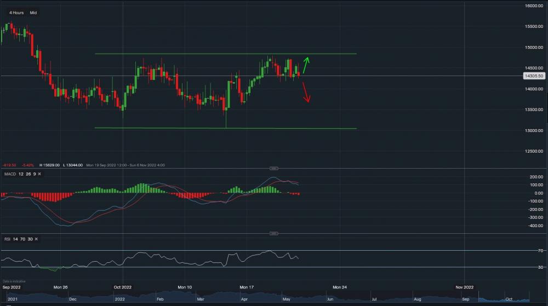Open the 4 Hours timeframe selector
Viewport: 548px width, 306px height.
click(x=16, y=13)
